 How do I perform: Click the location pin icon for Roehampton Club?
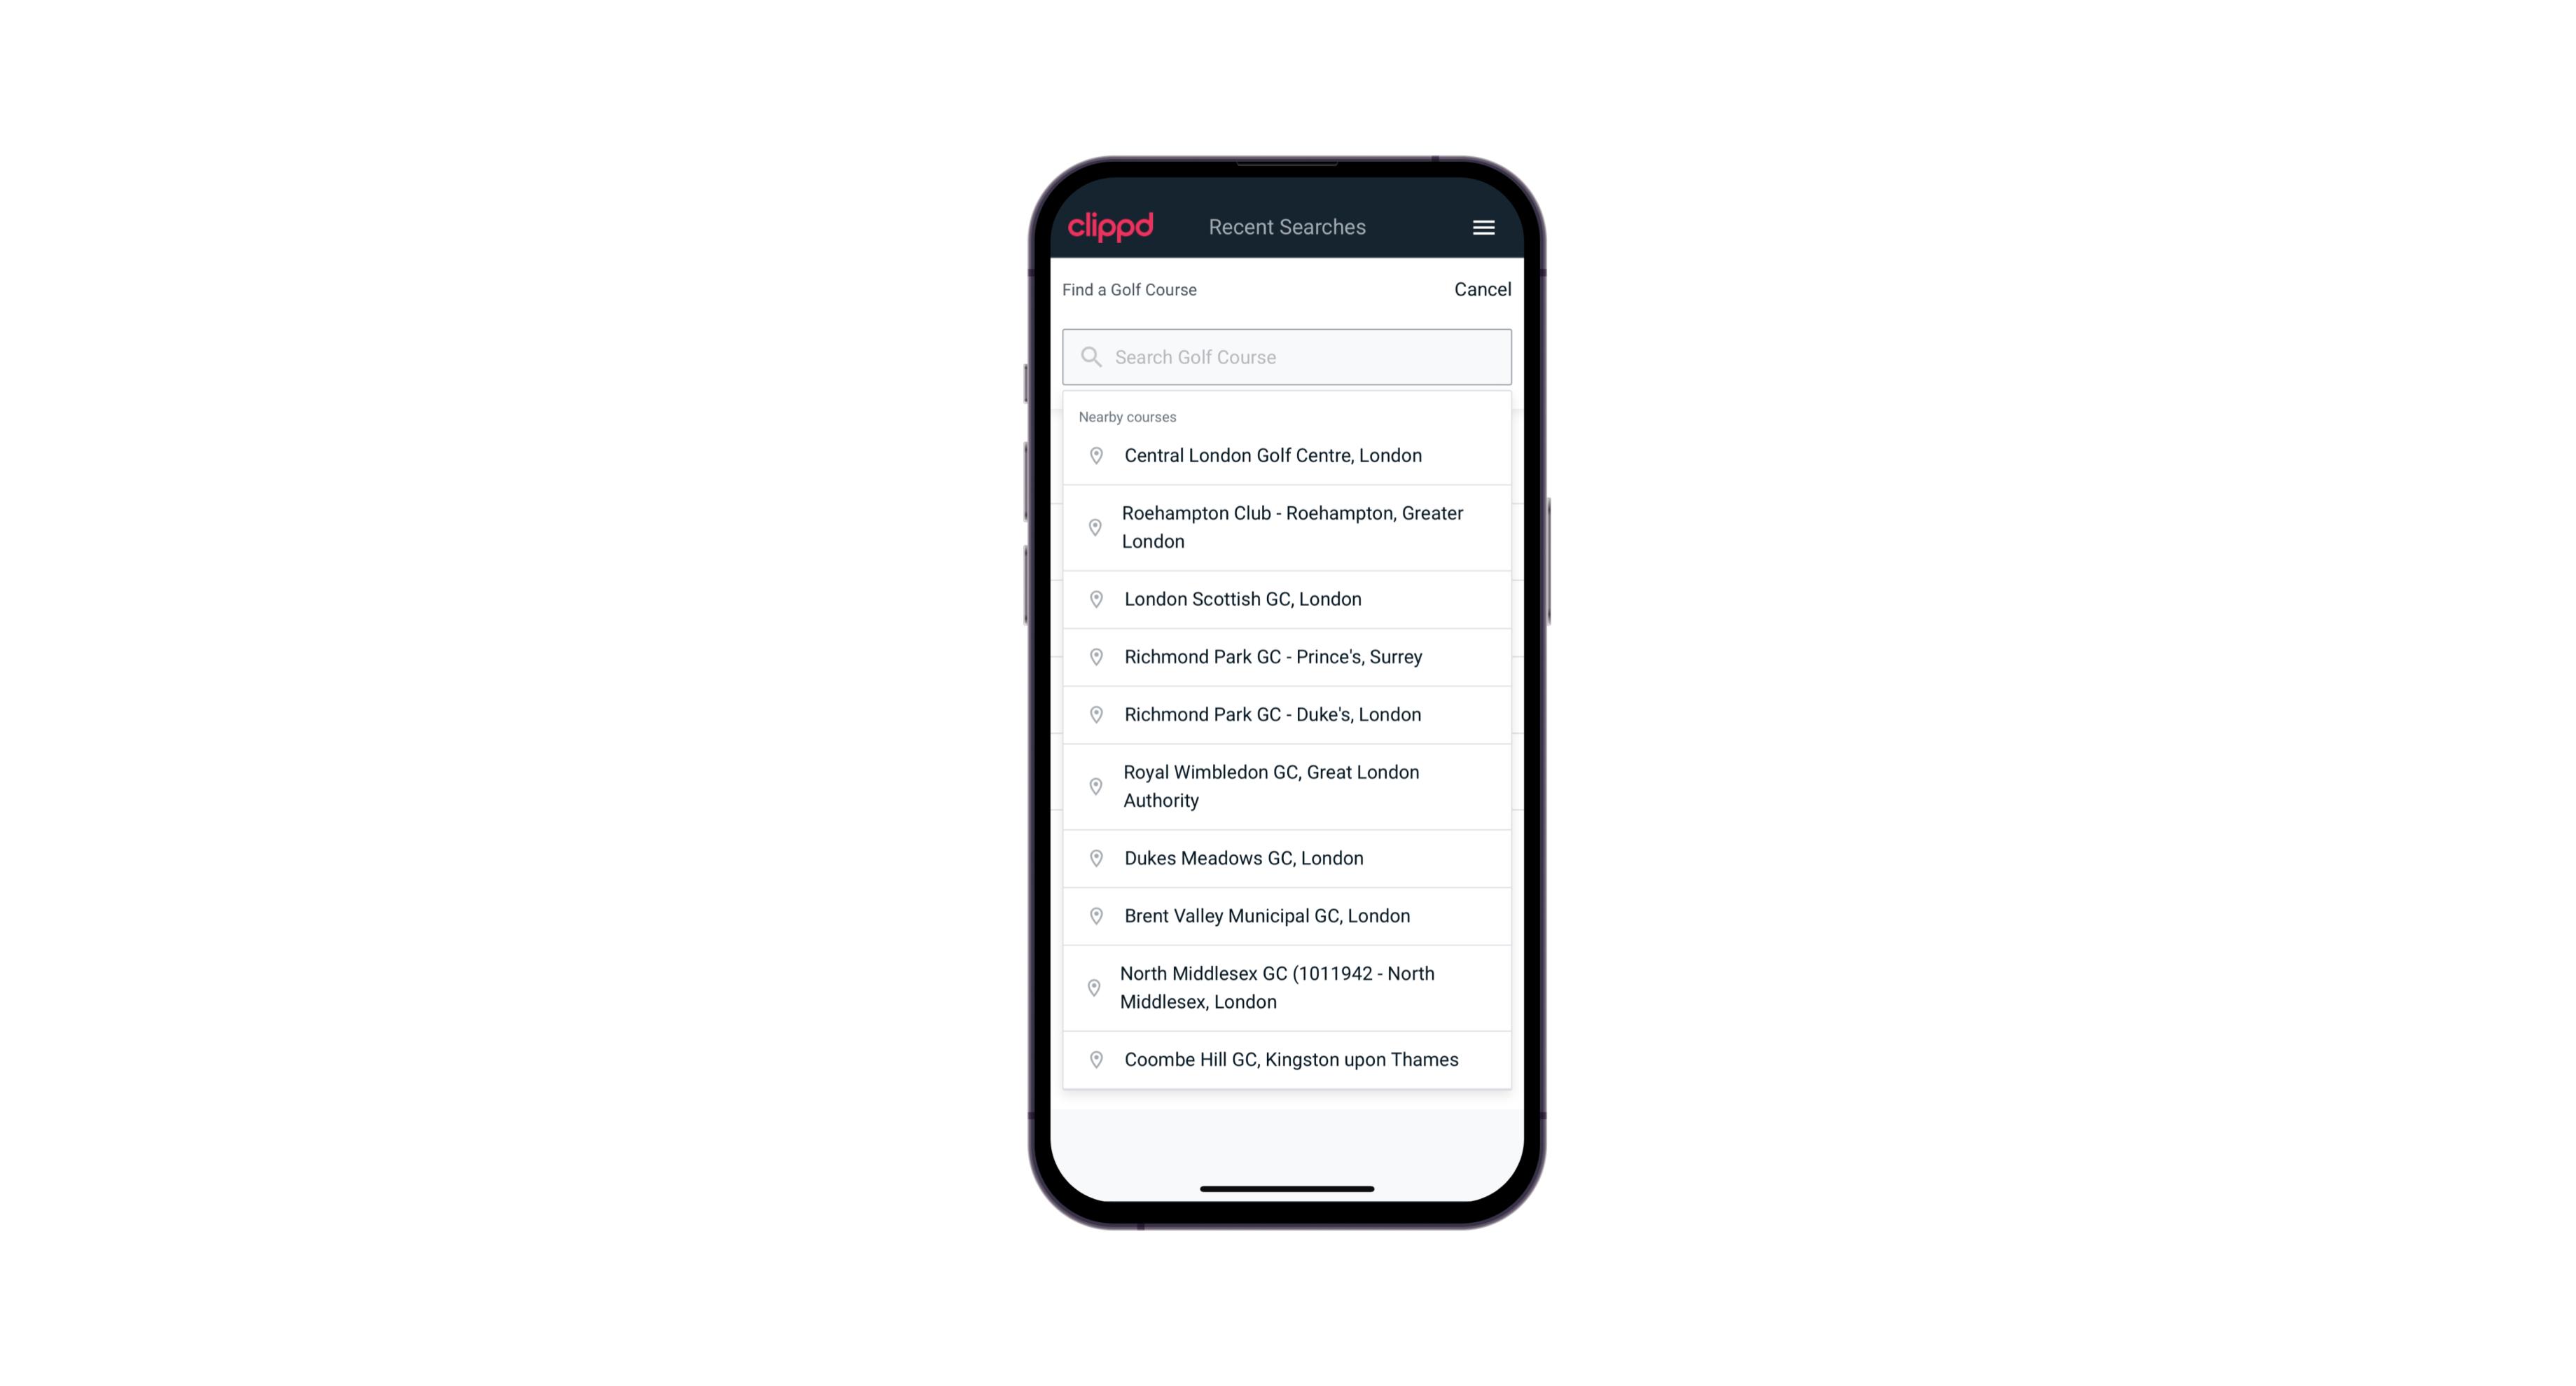1092,527
